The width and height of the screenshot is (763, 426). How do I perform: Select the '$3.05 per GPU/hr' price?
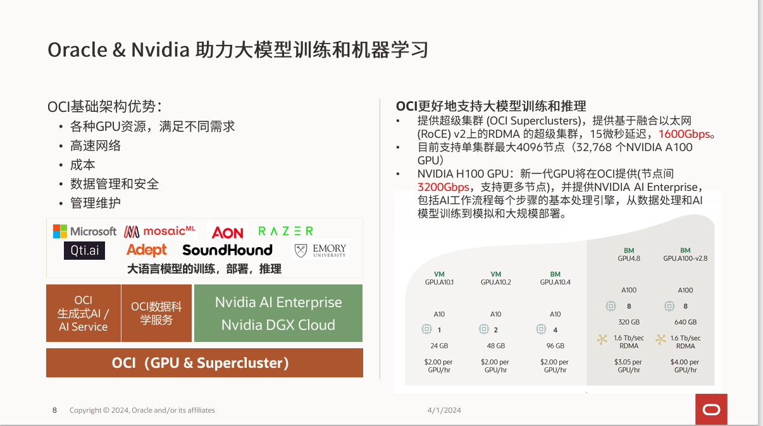coord(629,366)
